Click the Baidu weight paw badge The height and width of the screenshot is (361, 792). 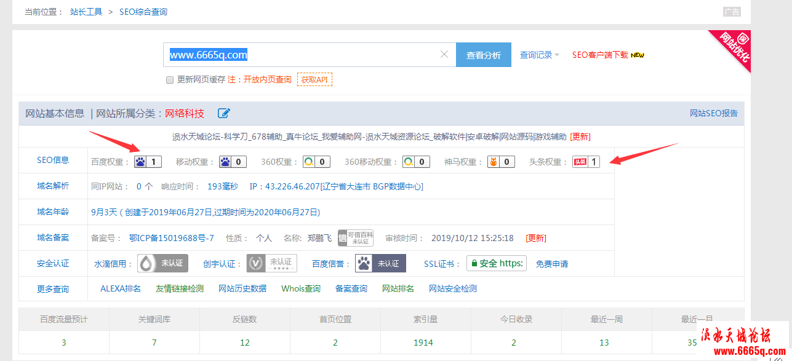[x=148, y=162]
